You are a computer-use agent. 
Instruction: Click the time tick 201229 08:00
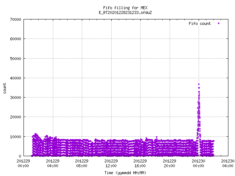pos(82,163)
